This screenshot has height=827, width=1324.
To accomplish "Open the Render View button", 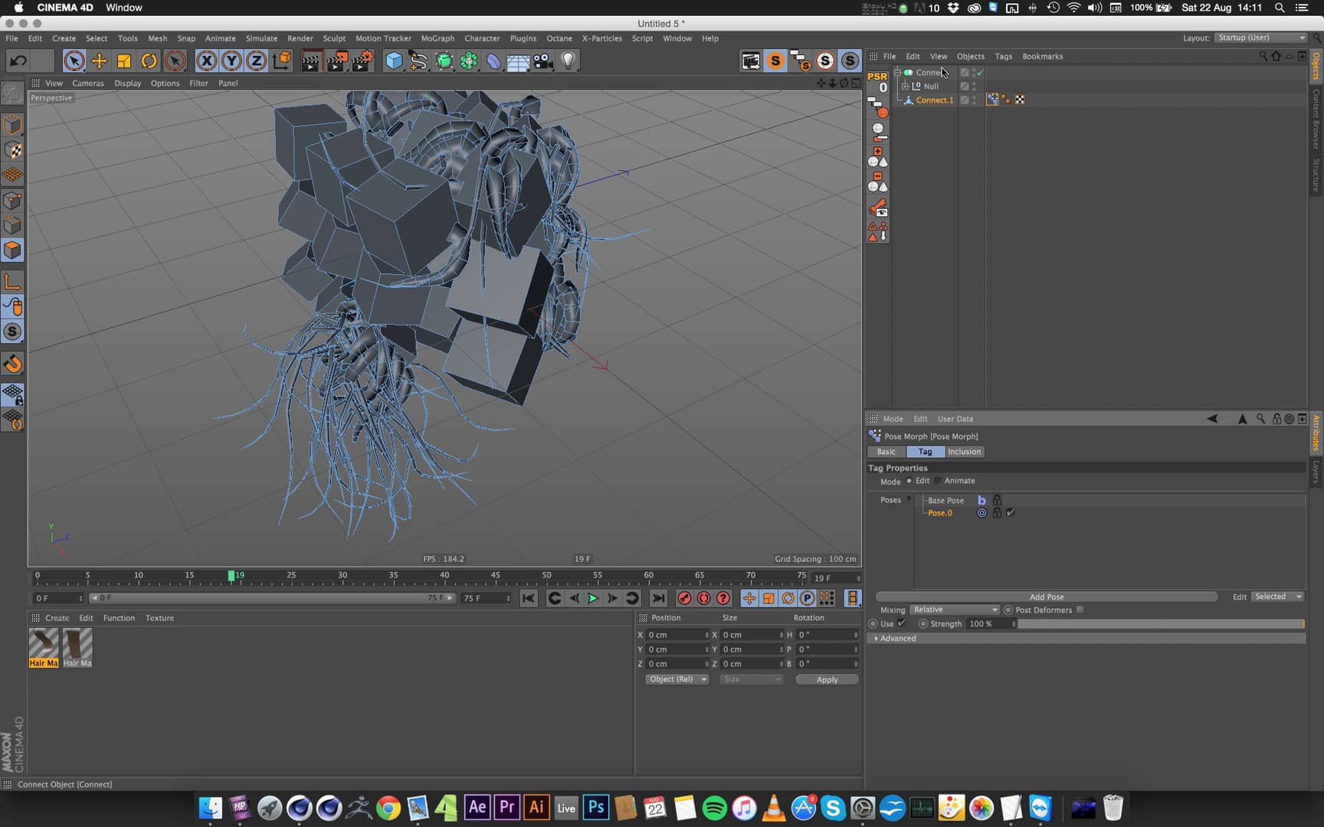I will tap(310, 60).
